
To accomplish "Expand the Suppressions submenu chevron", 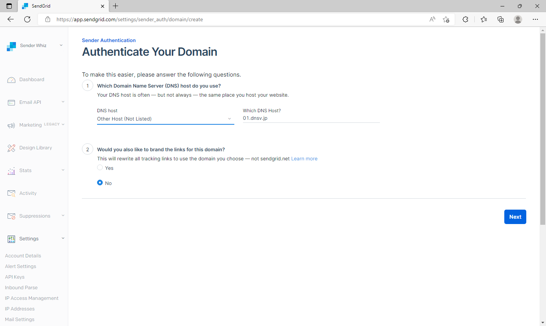I will point(63,215).
